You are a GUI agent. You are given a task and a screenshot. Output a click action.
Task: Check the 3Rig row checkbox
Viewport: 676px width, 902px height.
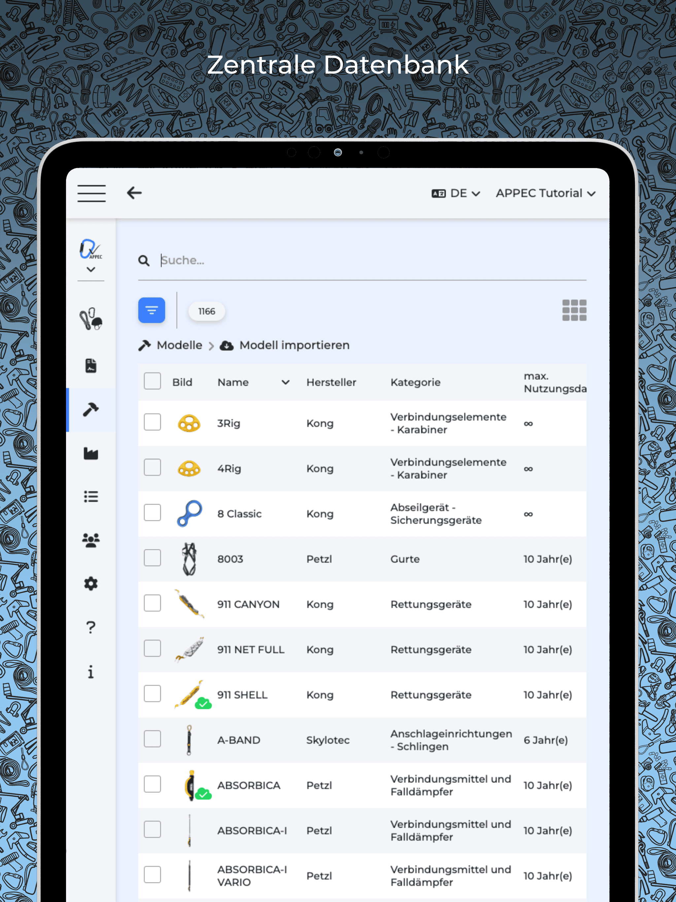click(152, 422)
